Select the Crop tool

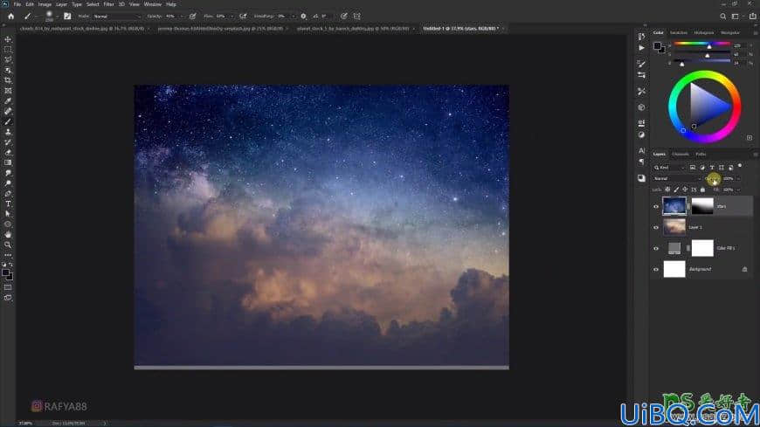[x=8, y=80]
